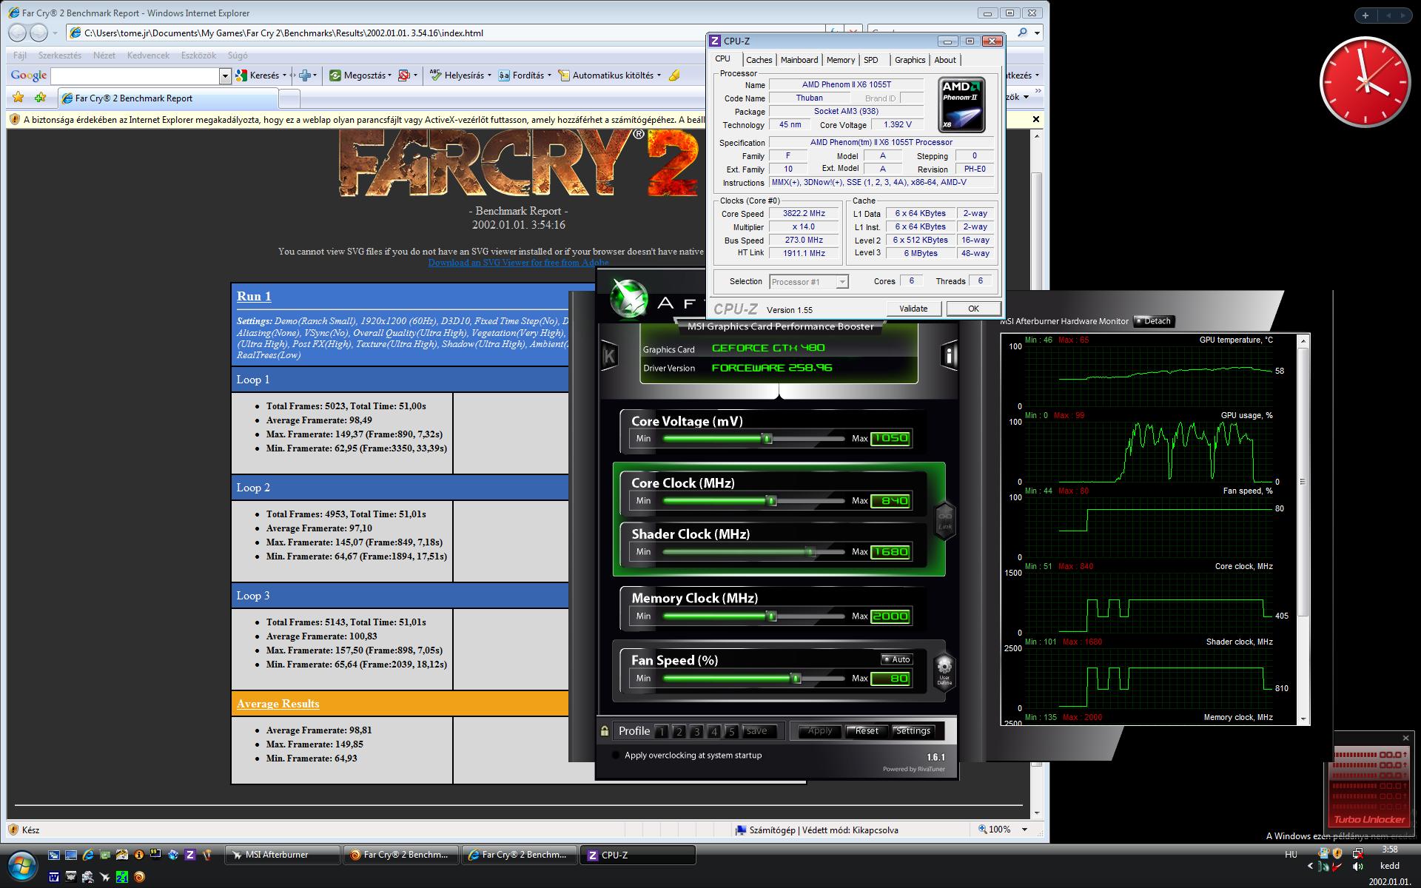Open the Fordítás translate dropdown

point(525,75)
